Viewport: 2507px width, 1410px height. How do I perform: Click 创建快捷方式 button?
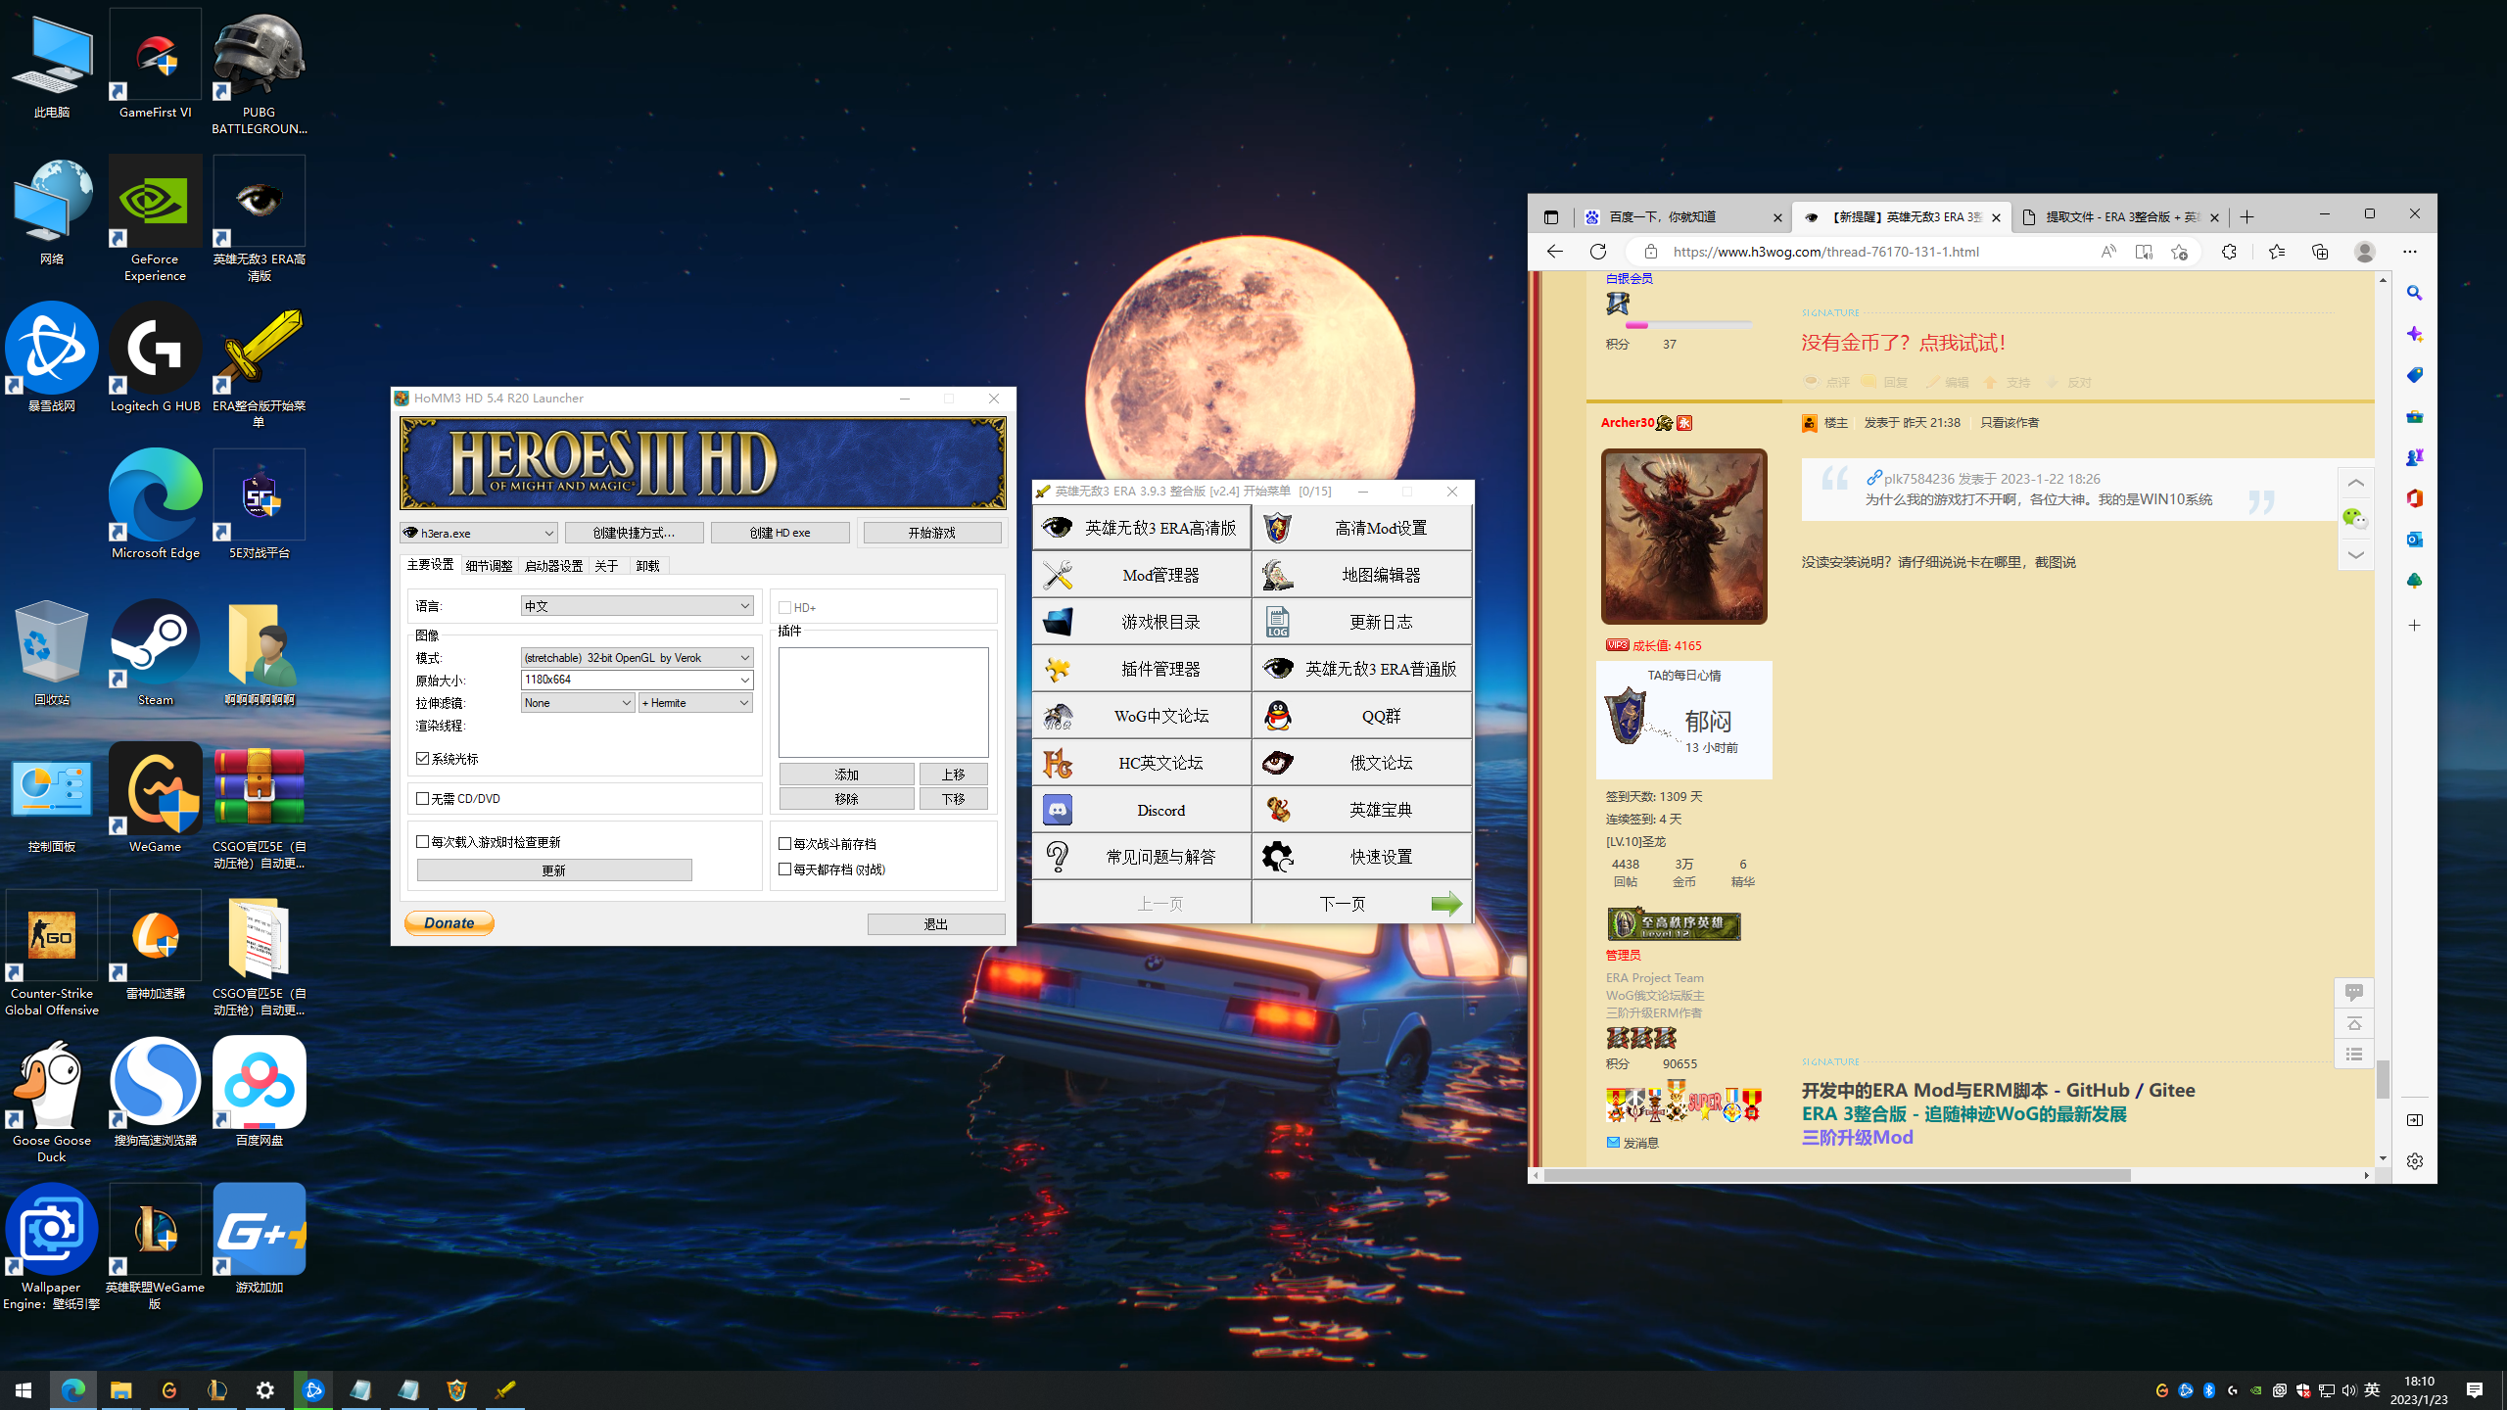(634, 533)
